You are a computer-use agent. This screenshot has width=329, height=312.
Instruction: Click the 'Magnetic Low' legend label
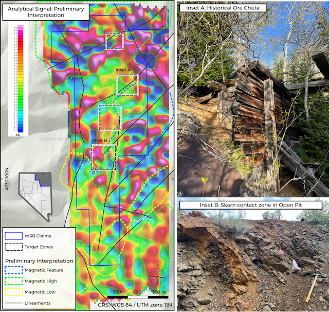pyautogui.click(x=40, y=292)
